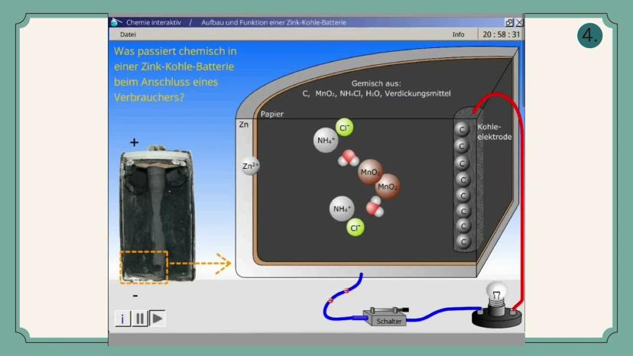Click the upper water molecule
This screenshot has height=356, width=633.
click(x=348, y=158)
